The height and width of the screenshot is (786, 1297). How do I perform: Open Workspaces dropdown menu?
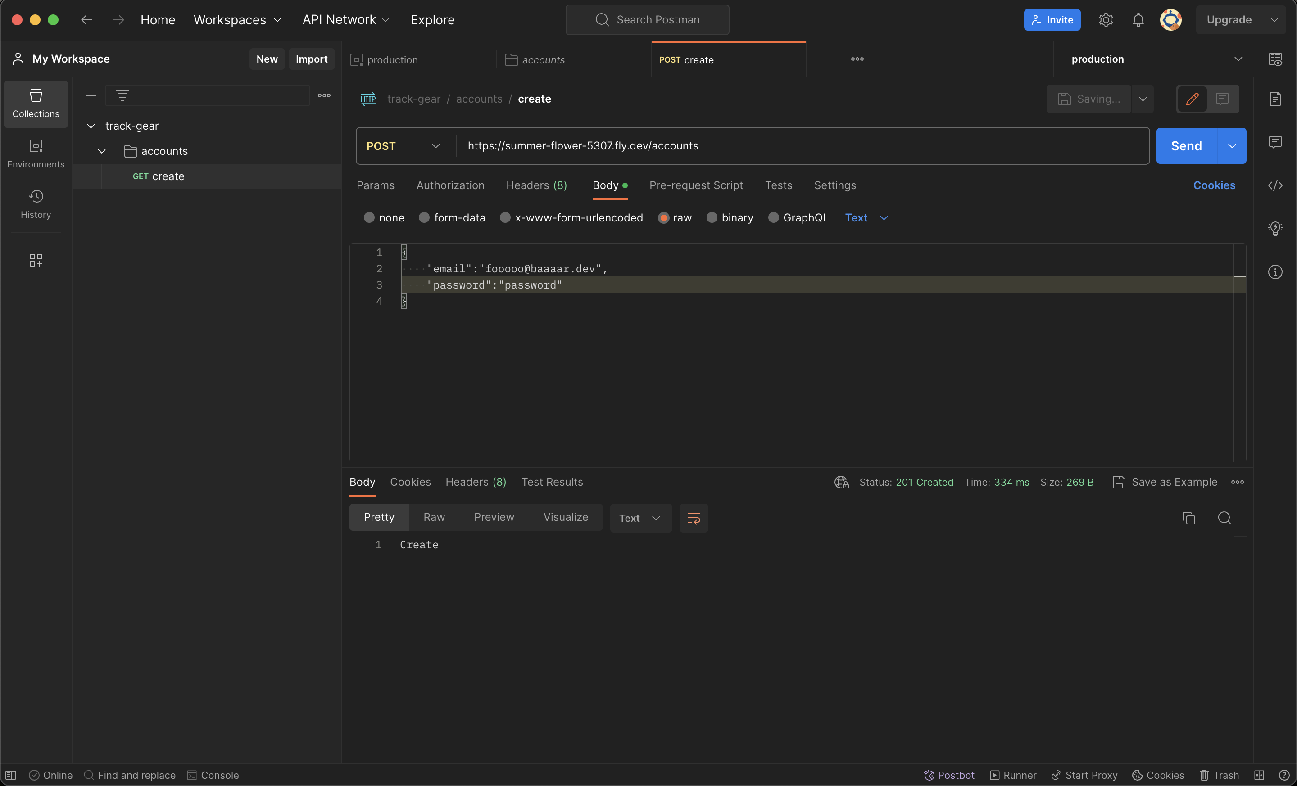pyautogui.click(x=237, y=19)
